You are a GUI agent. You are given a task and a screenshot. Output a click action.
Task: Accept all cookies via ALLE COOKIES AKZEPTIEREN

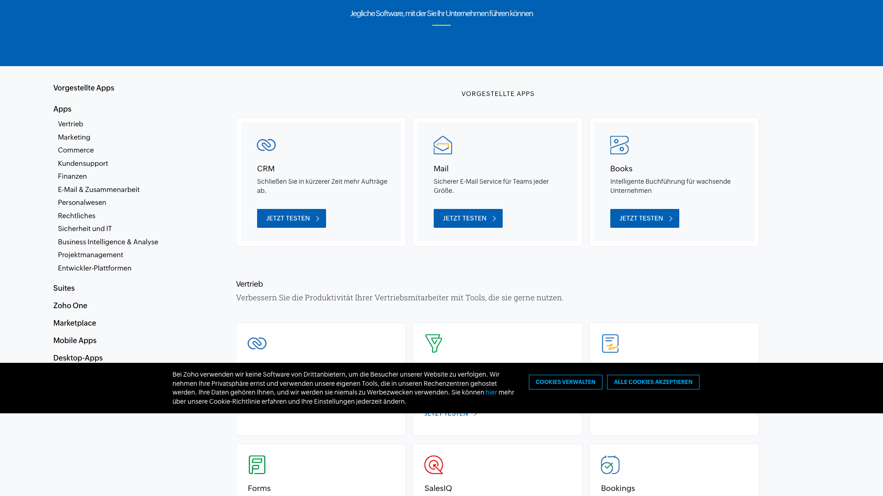(x=653, y=382)
